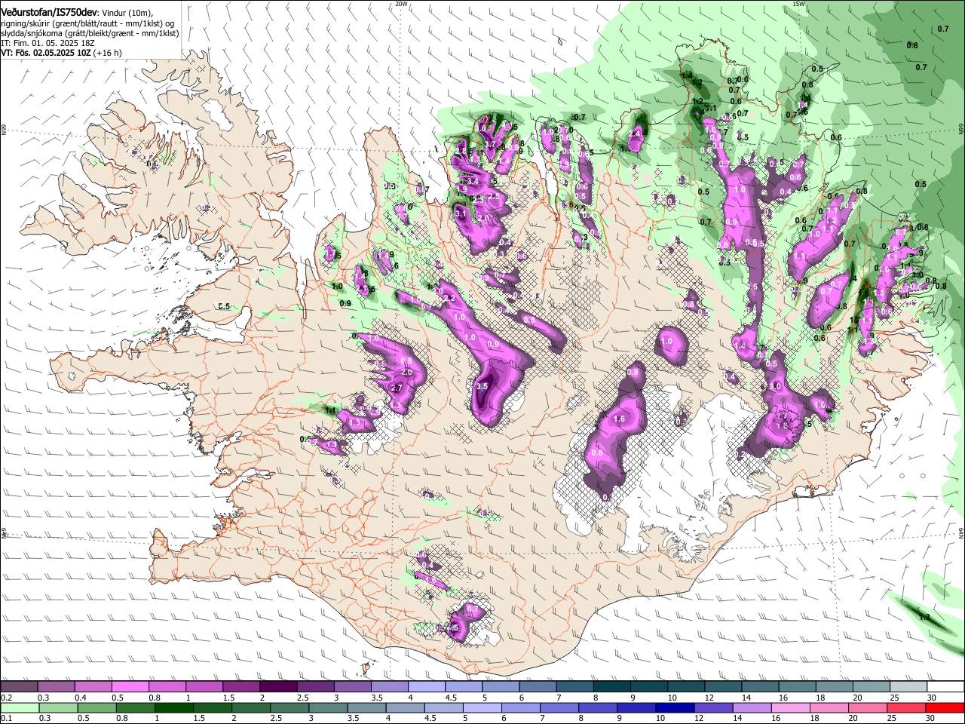Pick the darkest green 1 swatch, lower legend row
965x724 pixels.
173,707
